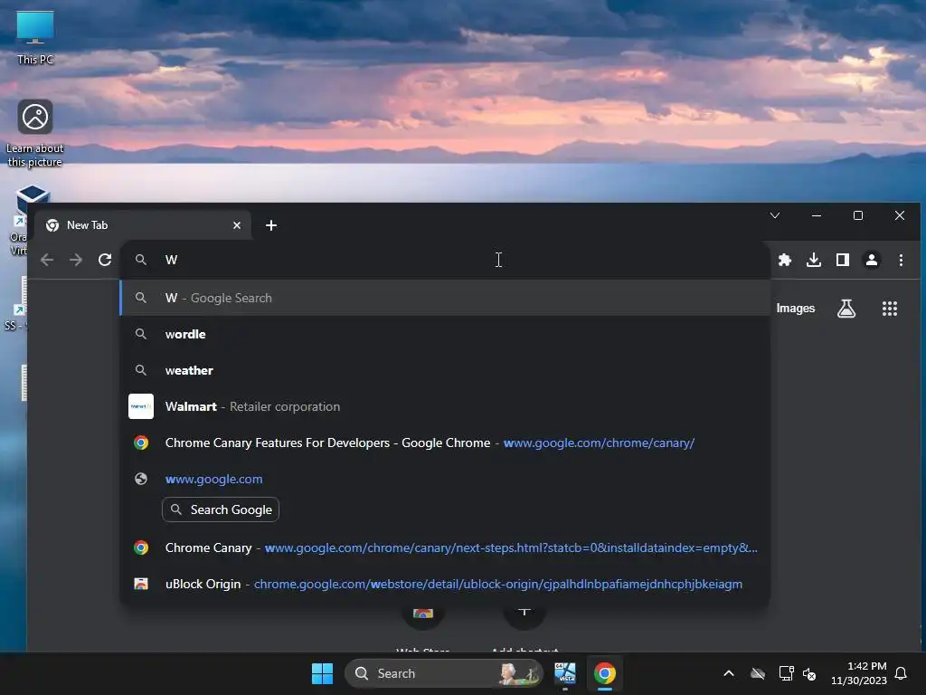The width and height of the screenshot is (926, 695).
Task: Open the notification bell icon
Action: click(x=902, y=673)
